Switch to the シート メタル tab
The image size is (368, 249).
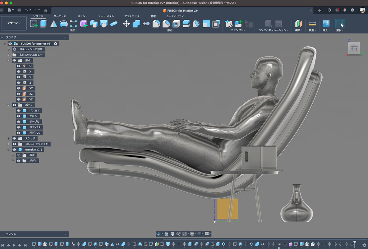(106, 16)
